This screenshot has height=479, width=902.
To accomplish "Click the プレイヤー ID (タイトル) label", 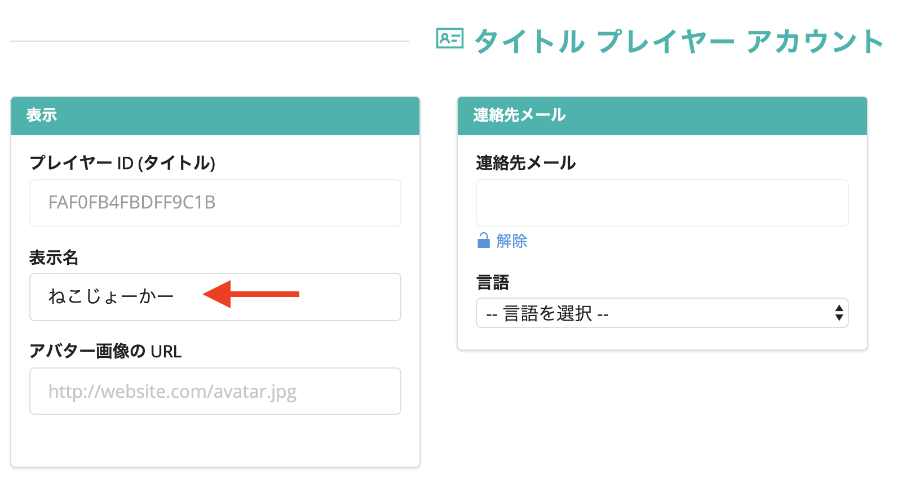I will click(x=122, y=163).
